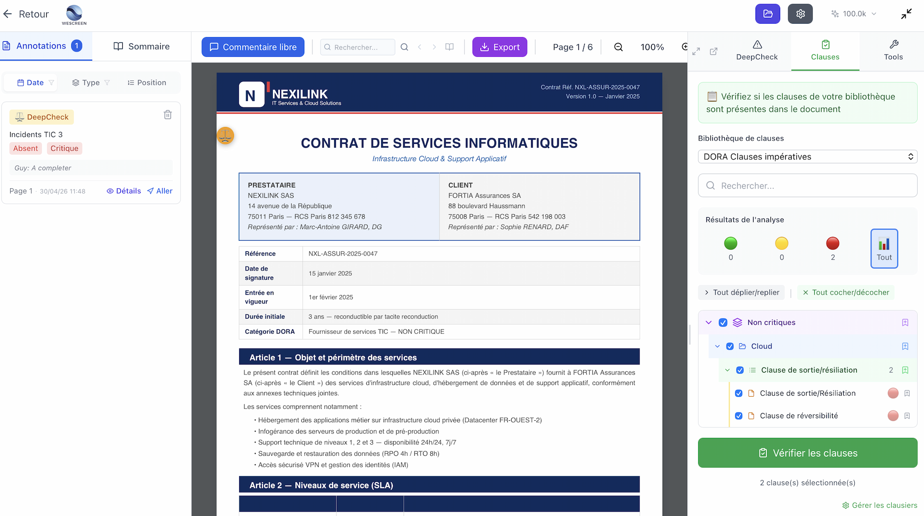Open Détails of the annotation
Viewport: 924px width, 516px height.
tap(124, 191)
